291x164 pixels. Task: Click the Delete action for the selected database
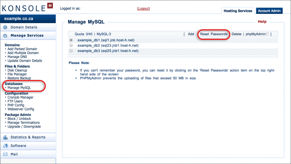pyautogui.click(x=236, y=34)
